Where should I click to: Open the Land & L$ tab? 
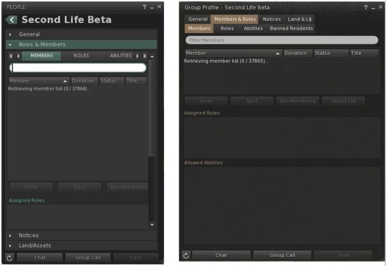(300, 19)
